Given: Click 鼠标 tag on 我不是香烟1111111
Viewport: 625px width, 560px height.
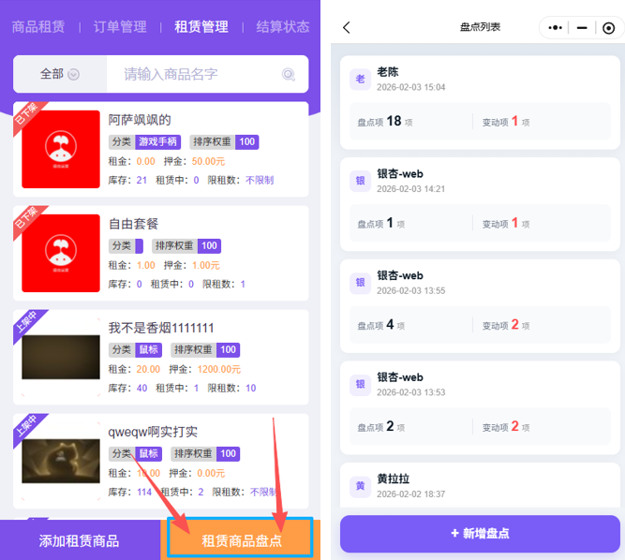Looking at the screenshot, I should tap(149, 349).
